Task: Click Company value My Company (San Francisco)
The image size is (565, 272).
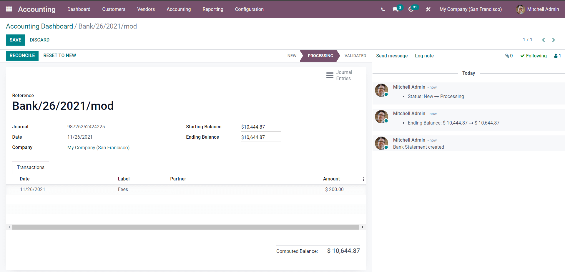Action: (98, 147)
